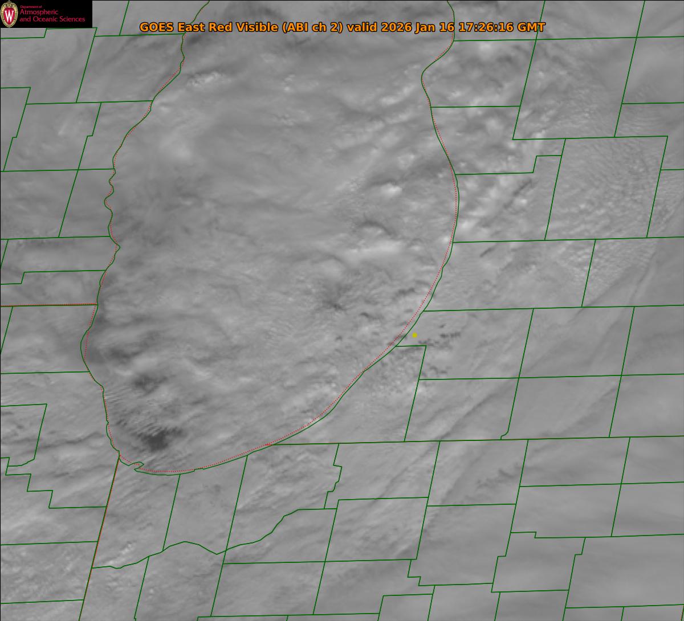Click the small harbor notch on the southern lakeshore
Screen dimensions: 684x621
click(x=137, y=467)
